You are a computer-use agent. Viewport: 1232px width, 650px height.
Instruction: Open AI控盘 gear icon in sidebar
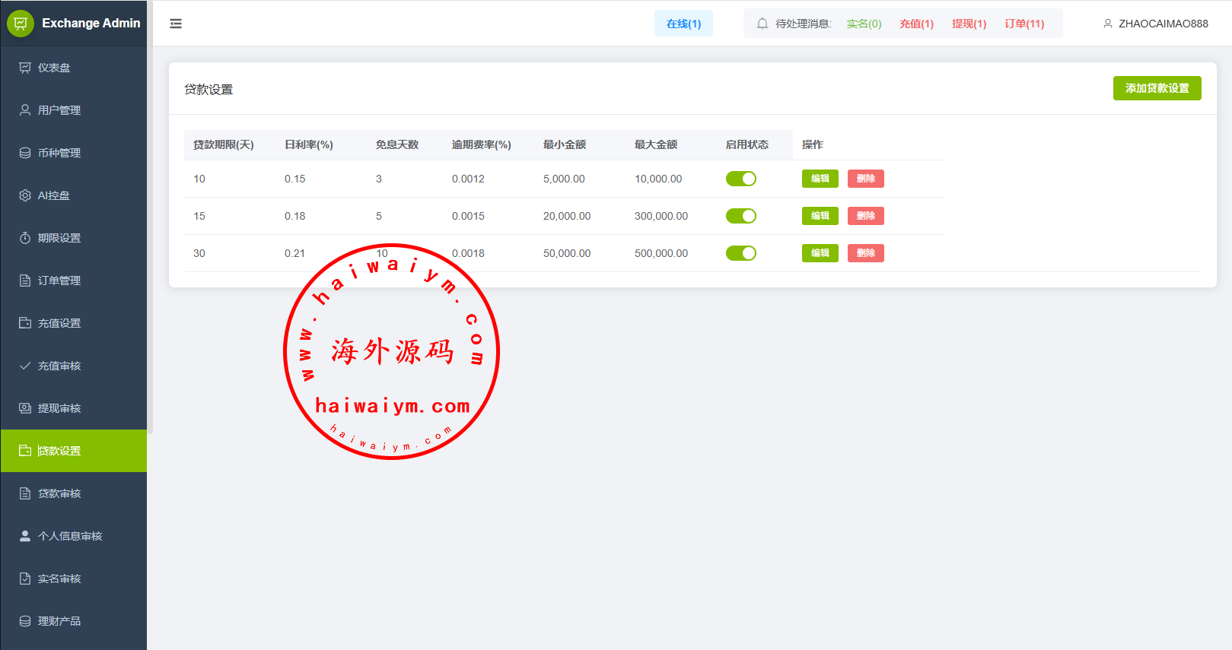pyautogui.click(x=25, y=195)
